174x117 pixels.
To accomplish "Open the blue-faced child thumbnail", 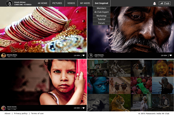I will (x=98, y=85).
